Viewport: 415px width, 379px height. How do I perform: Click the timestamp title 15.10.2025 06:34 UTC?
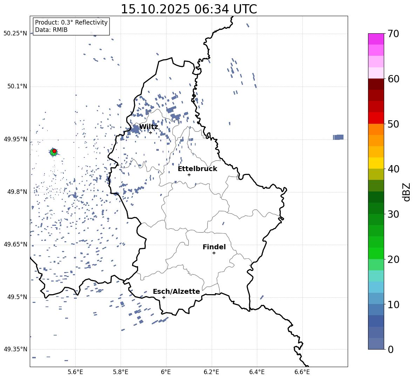coord(189,9)
